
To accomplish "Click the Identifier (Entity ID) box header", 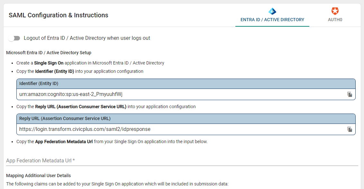I will coord(186,84).
